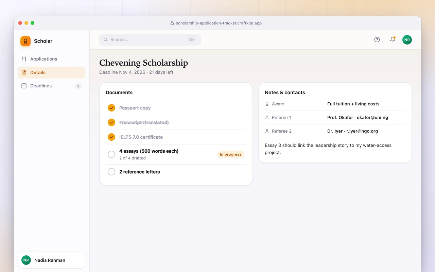Screen dimensions: 435x272
Task: Go to Applications in the sidebar
Action: [x=51, y=59]
